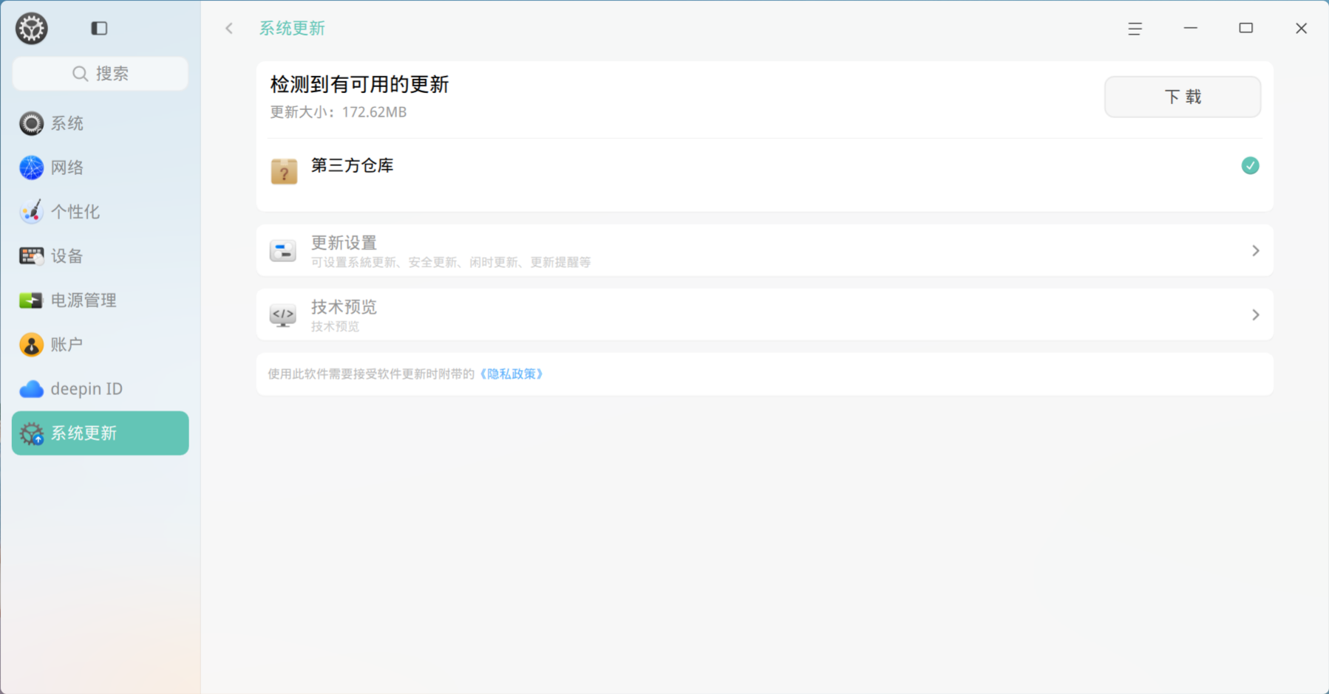Uncheck the 第三方仓库 green checkmark
This screenshot has height=694, width=1329.
(x=1250, y=165)
